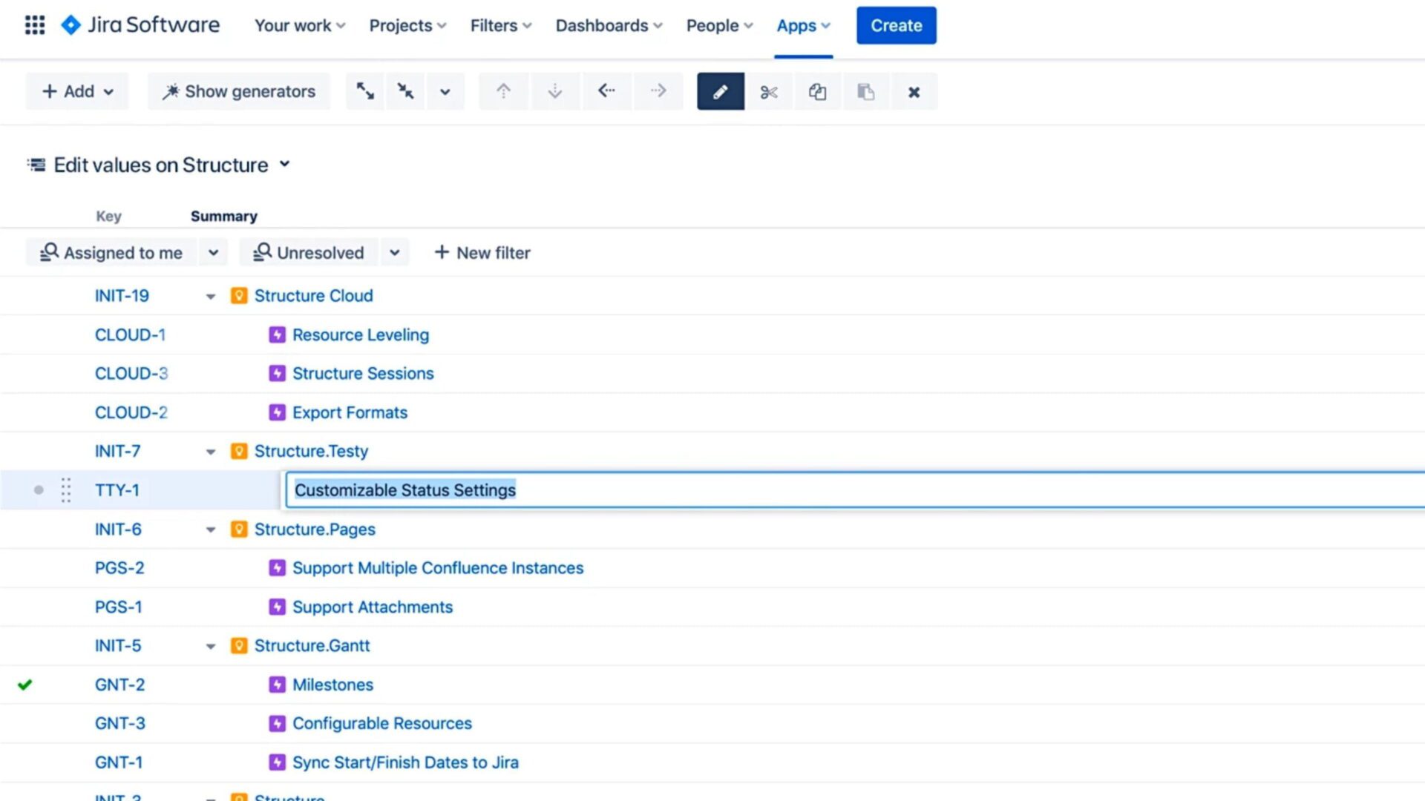
Task: Move the selected item up with the up-arrow icon
Action: pos(503,91)
